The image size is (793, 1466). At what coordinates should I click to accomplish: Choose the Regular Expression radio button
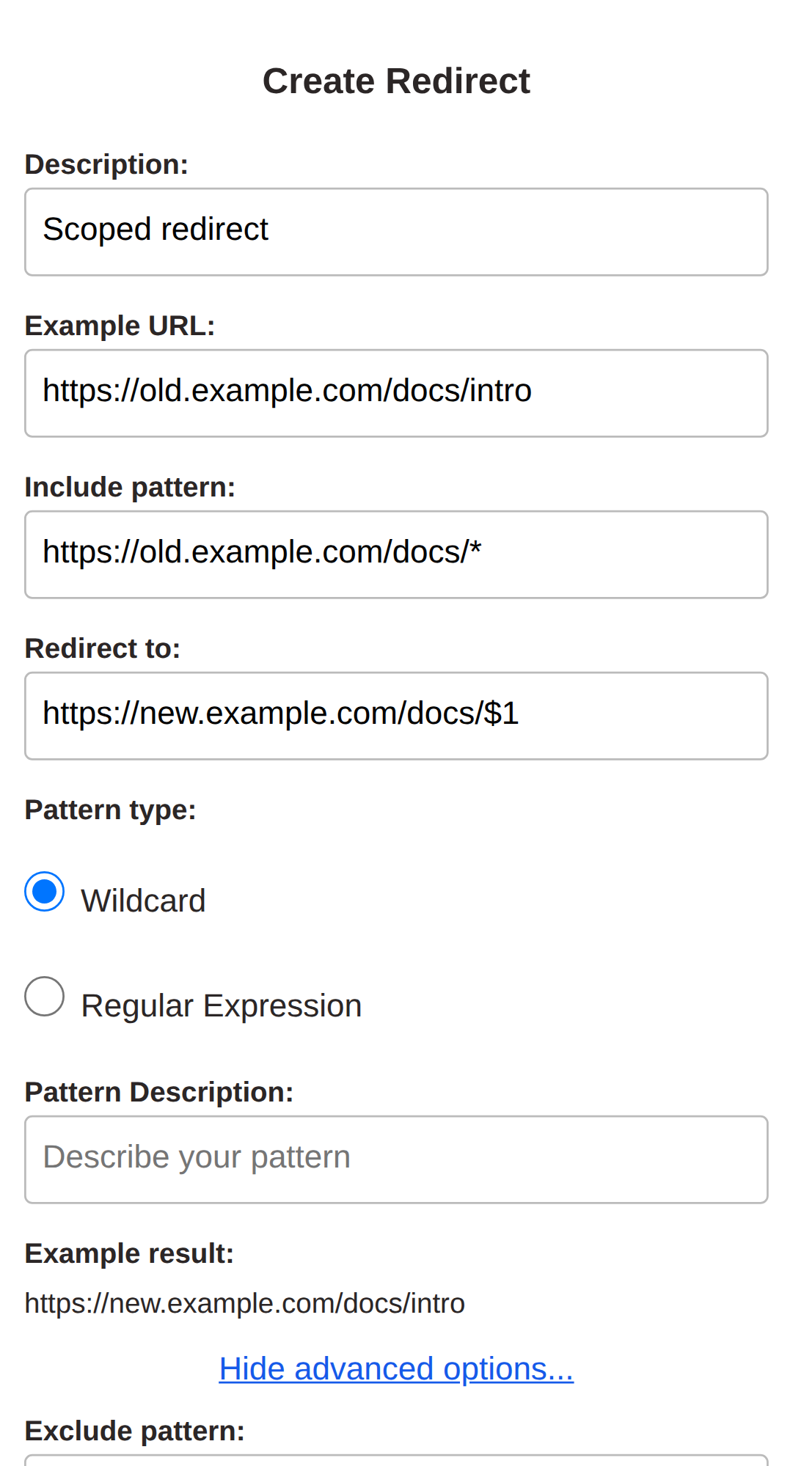pyautogui.click(x=45, y=996)
